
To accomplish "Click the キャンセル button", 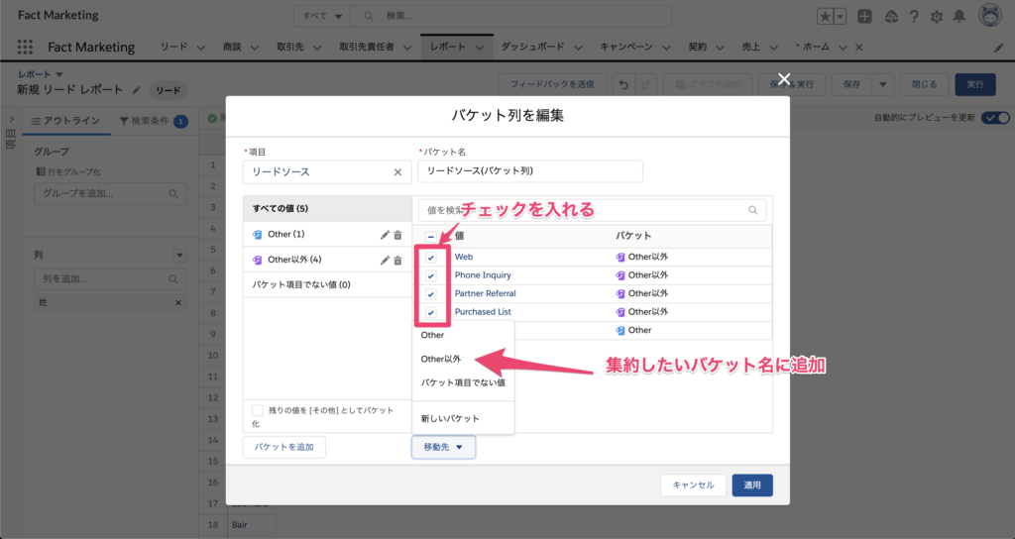I will tap(693, 485).
